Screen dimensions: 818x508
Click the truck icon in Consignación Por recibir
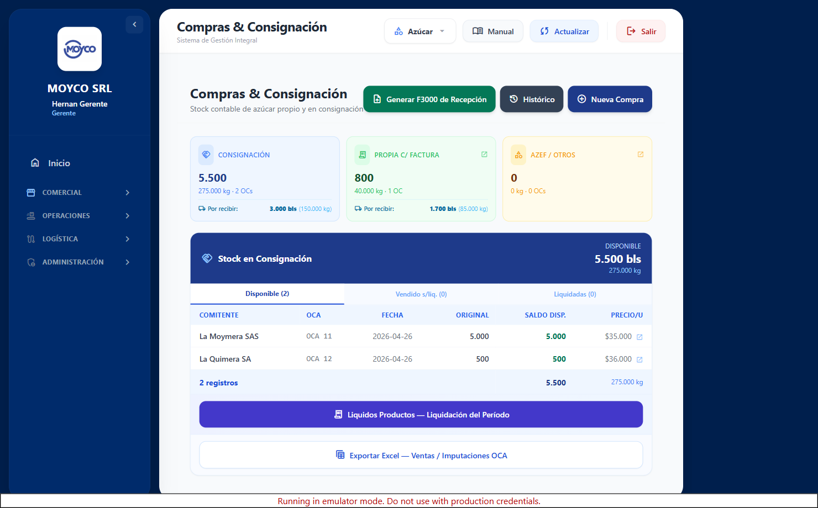[202, 209]
